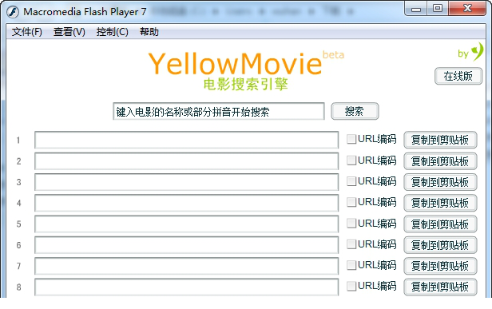
Task: Maximize the Flash Player window
Action: tap(438, 9)
